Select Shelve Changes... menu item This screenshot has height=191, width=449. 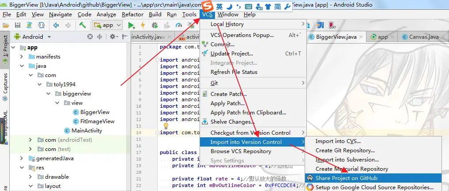pos(253,122)
